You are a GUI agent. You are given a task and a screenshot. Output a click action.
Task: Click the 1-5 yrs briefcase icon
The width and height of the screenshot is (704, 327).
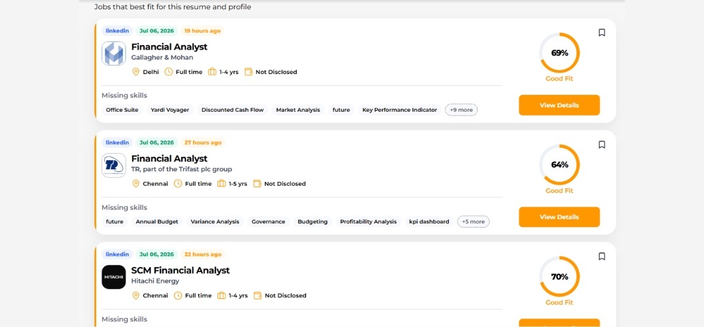(x=221, y=184)
